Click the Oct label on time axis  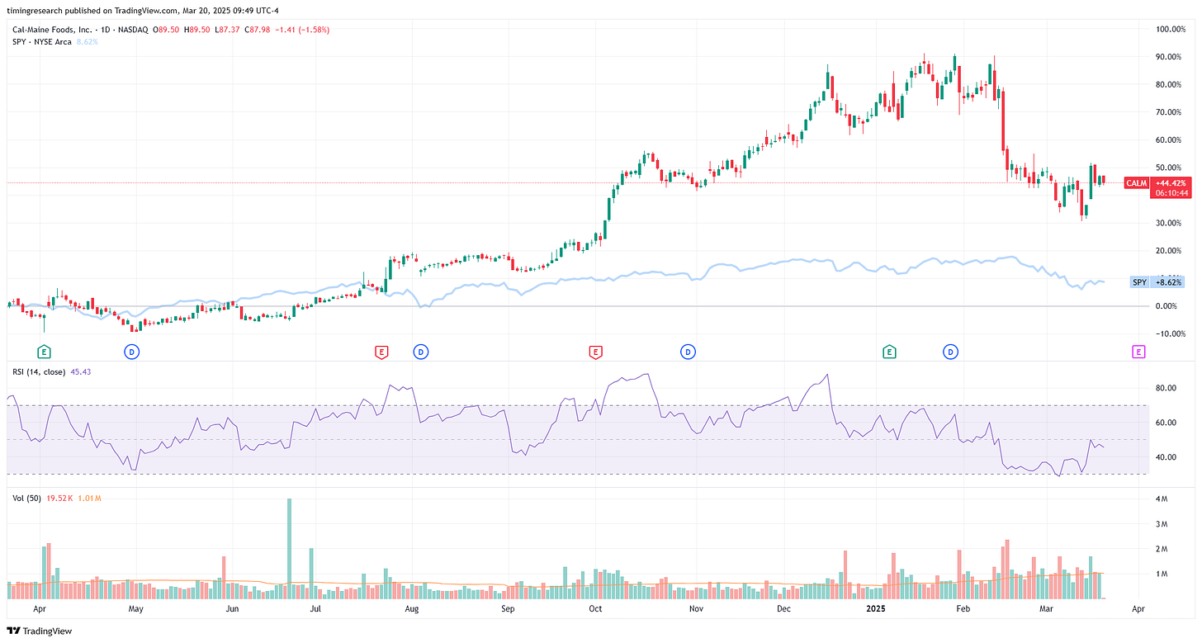[x=594, y=609]
